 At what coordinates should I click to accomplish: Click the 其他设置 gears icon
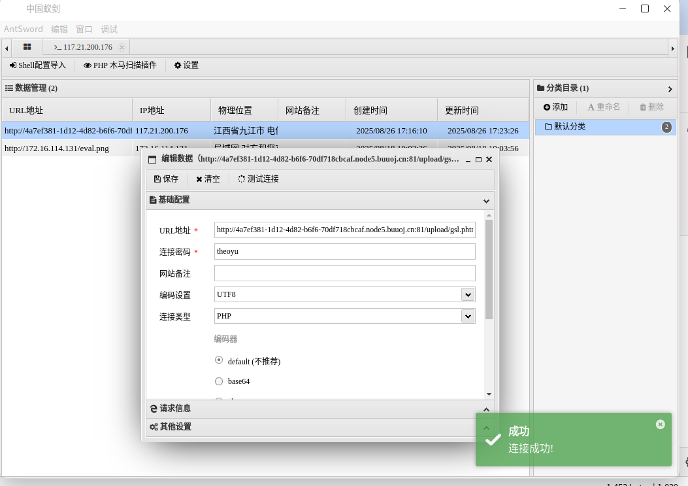(154, 426)
